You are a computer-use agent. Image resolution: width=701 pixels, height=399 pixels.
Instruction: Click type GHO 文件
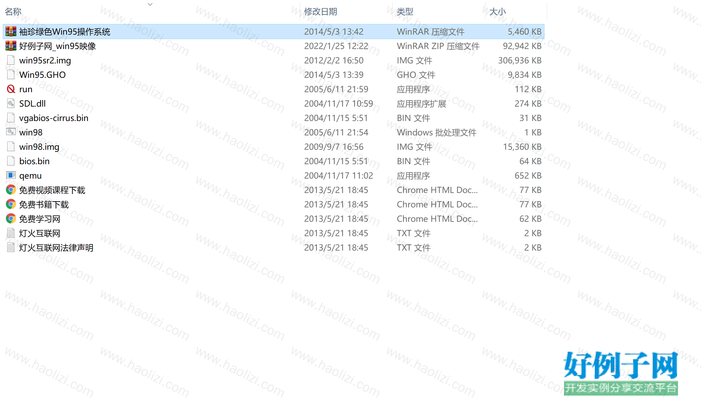(x=416, y=75)
